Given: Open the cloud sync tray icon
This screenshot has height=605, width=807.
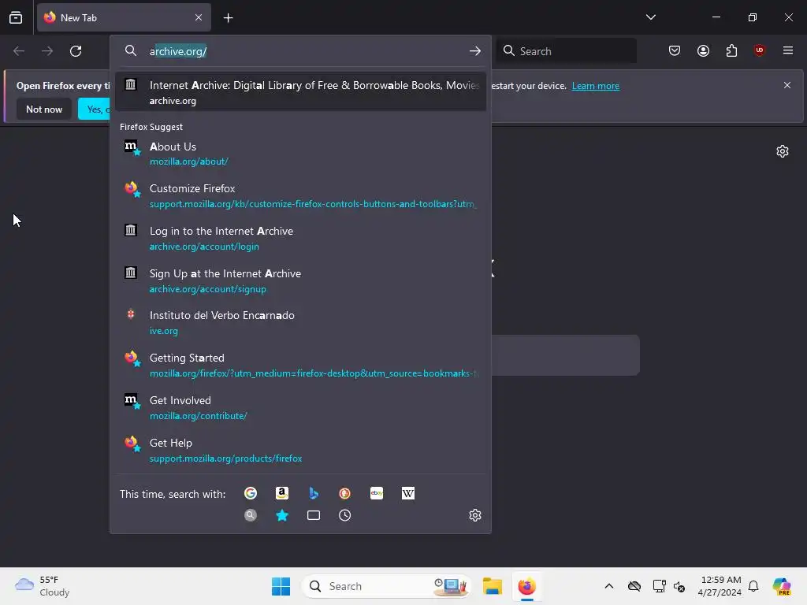Looking at the screenshot, I should [634, 586].
